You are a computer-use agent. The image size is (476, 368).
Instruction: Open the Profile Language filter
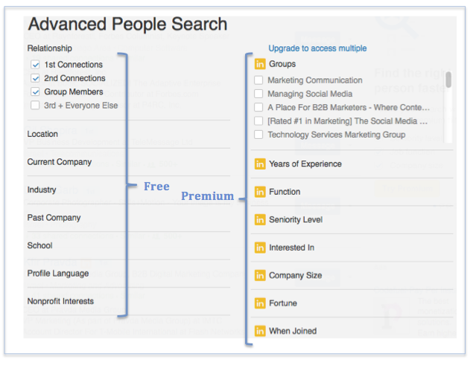(x=129, y=274)
